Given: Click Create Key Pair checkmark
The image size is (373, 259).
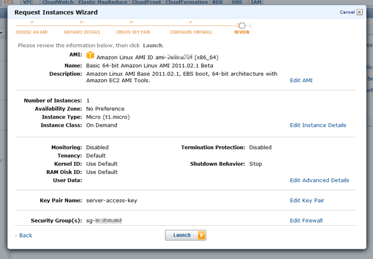Looking at the screenshot, I should (132, 22).
